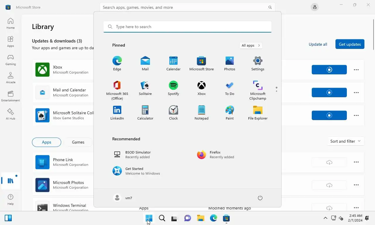Viewport: 375px width, 225px height.
Task: Open pinned Microsoft Store app
Action: pyautogui.click(x=202, y=64)
